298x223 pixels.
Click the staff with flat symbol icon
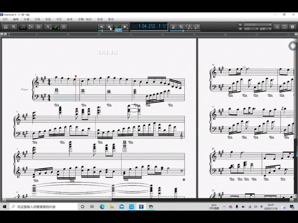tap(197, 27)
